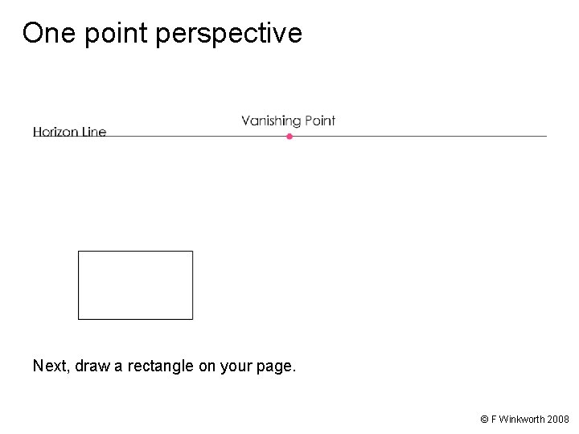This screenshot has height=434, width=579.
Task: Click the rectangle's bottom-left corner
Action: coord(78,318)
